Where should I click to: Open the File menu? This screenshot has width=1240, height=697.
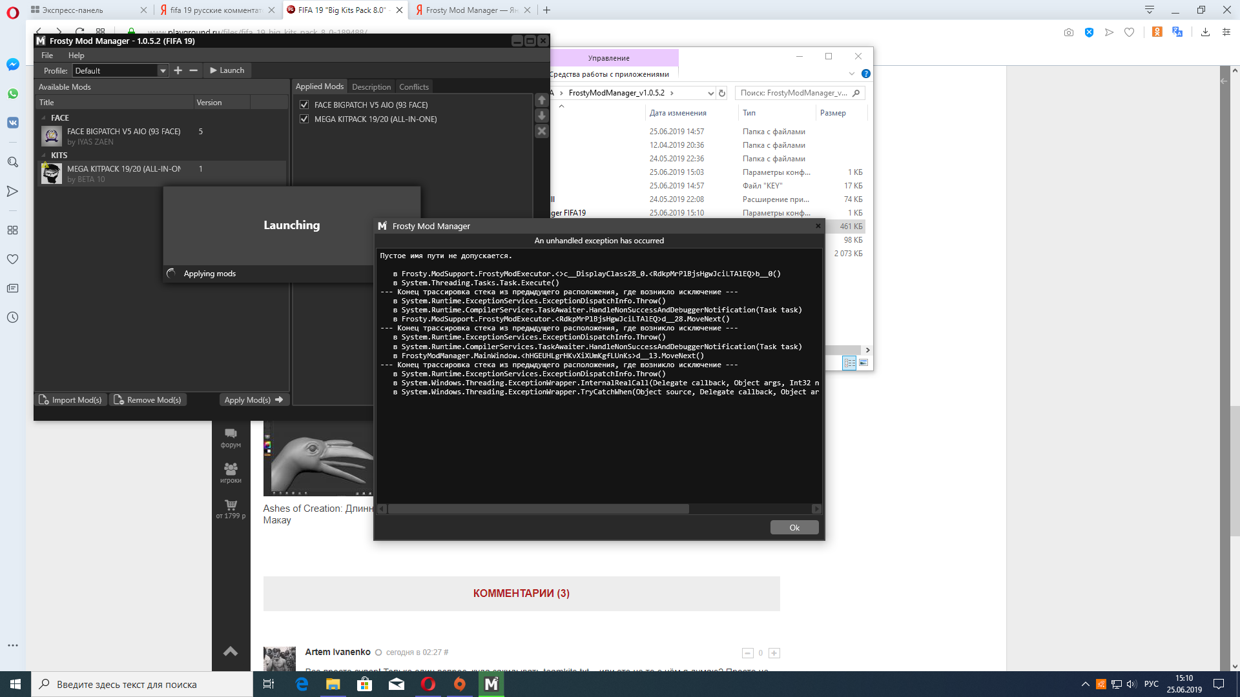[x=47, y=56]
